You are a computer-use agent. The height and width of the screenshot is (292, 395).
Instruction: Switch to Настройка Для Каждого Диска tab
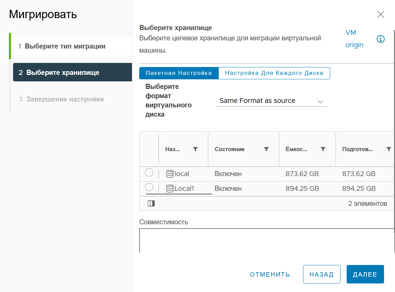pyautogui.click(x=274, y=73)
